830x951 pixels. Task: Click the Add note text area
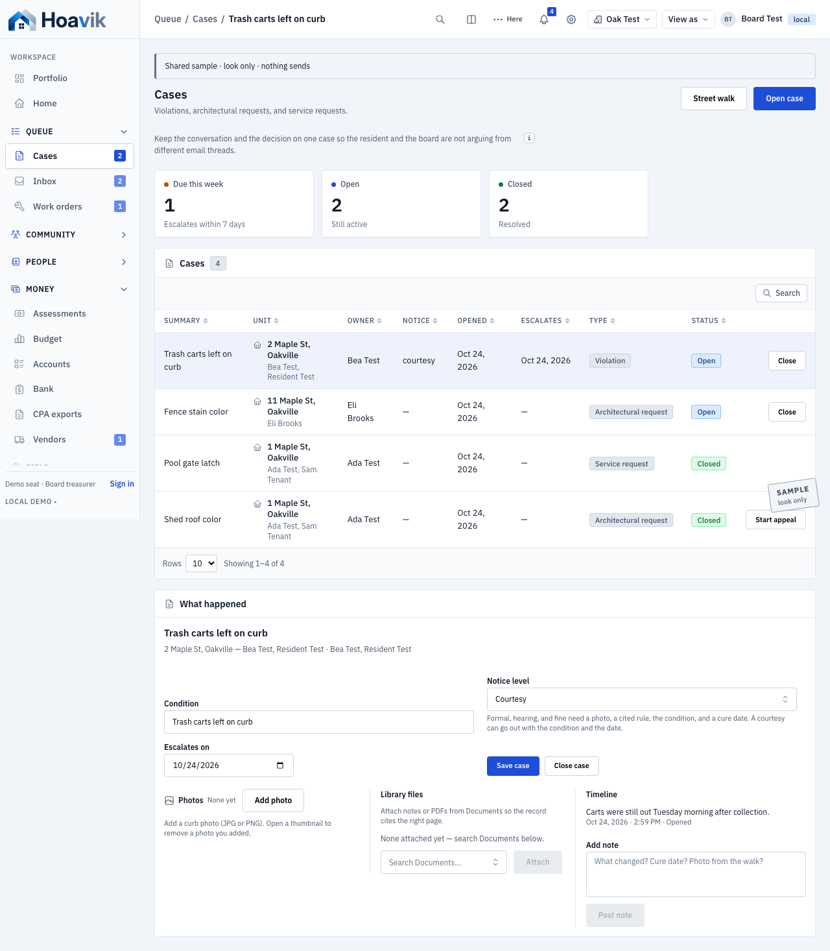696,874
